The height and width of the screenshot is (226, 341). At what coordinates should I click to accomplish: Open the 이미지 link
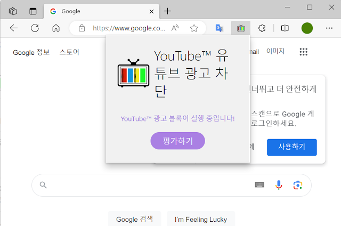pos(275,51)
